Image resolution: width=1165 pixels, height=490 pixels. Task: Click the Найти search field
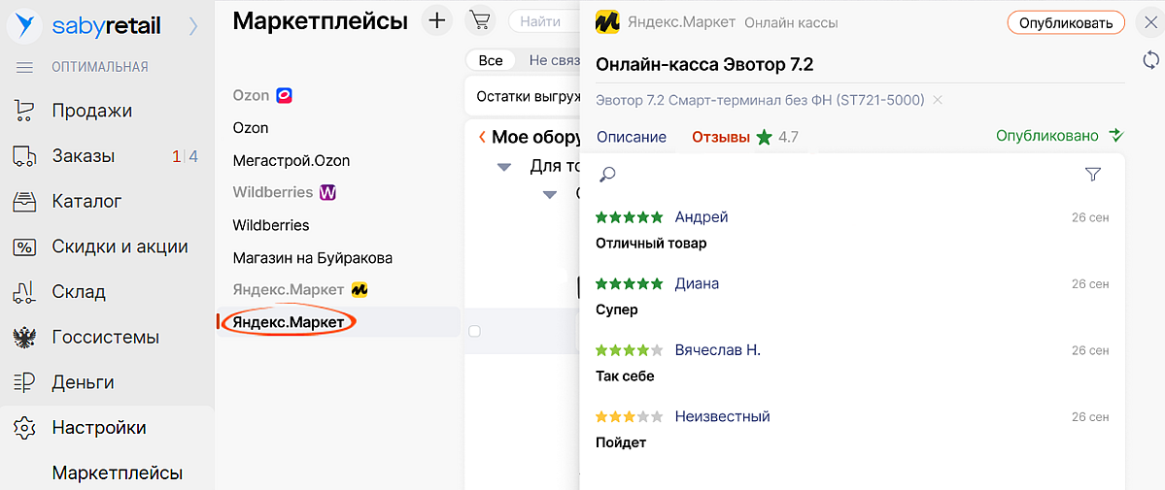point(542,20)
